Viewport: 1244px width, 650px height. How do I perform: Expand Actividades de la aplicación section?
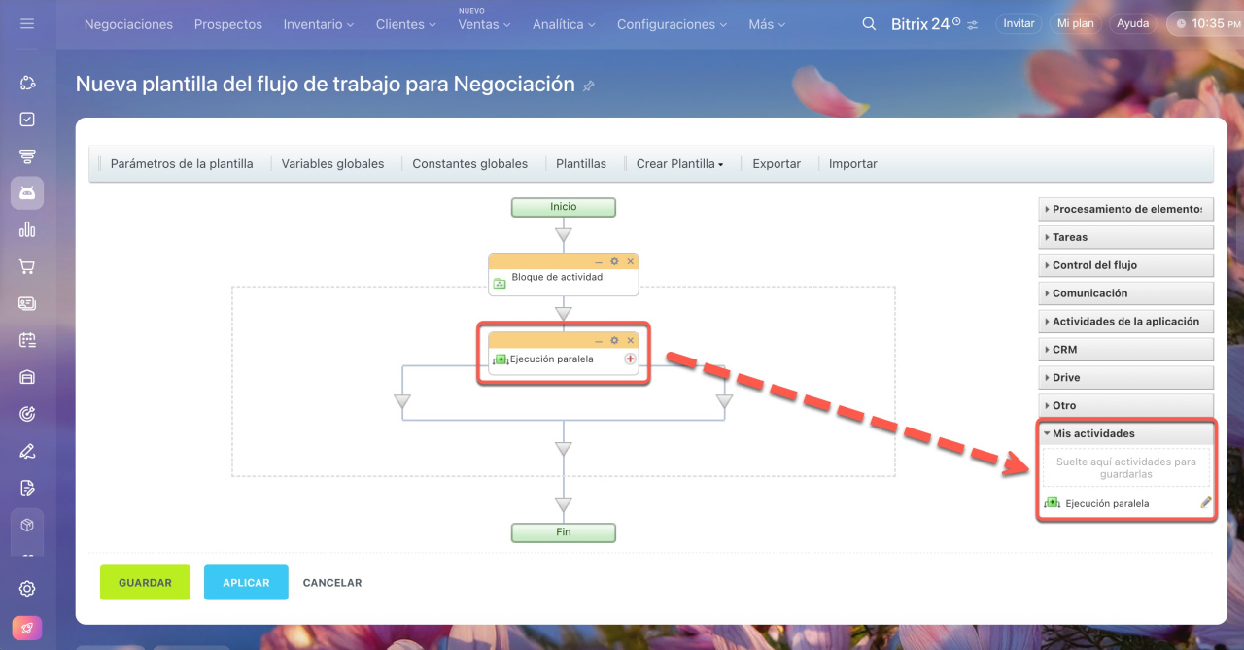point(1126,322)
